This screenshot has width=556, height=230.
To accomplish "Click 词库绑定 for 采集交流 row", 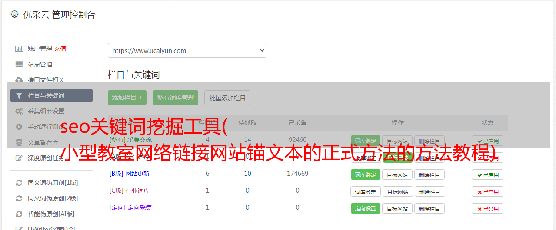I will coord(366,141).
